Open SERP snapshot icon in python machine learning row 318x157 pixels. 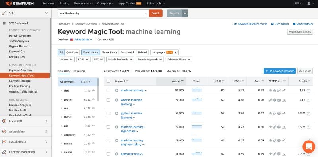point(308,114)
